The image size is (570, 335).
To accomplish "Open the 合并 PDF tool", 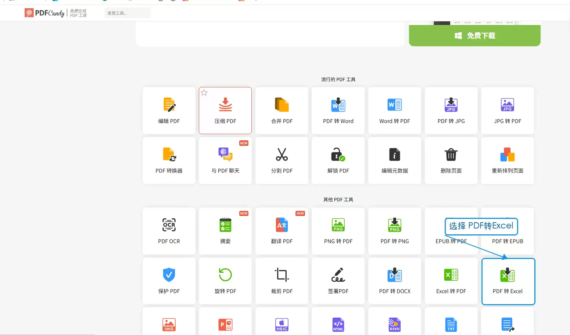I will click(x=282, y=111).
